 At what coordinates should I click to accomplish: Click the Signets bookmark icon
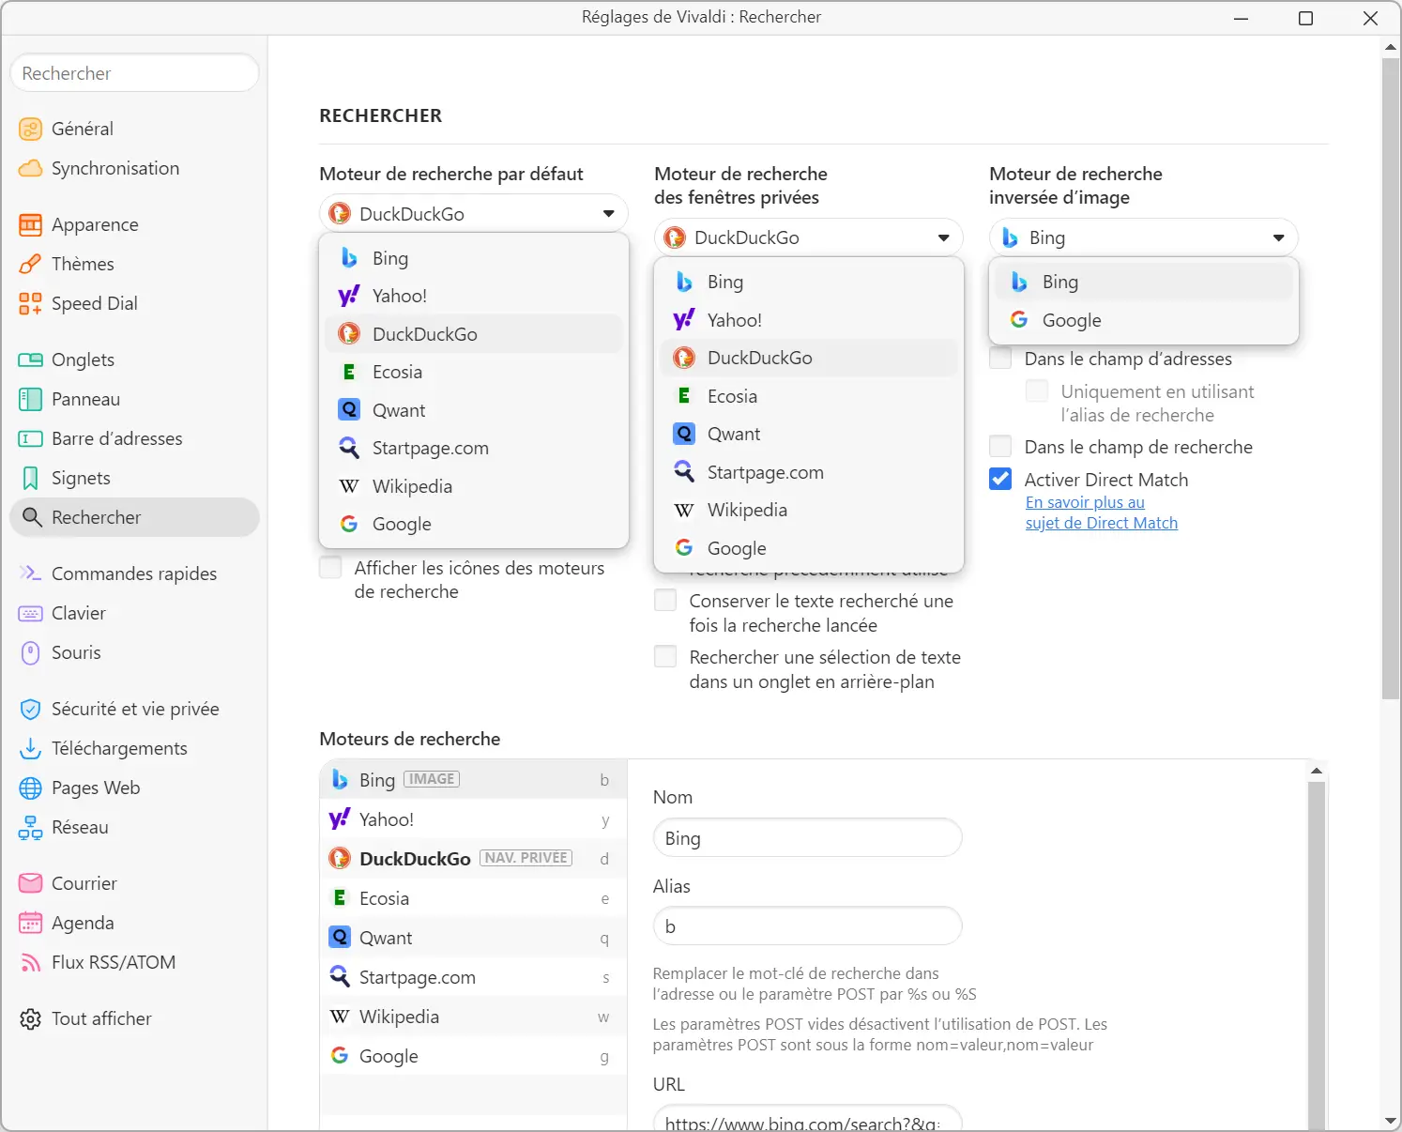31,478
